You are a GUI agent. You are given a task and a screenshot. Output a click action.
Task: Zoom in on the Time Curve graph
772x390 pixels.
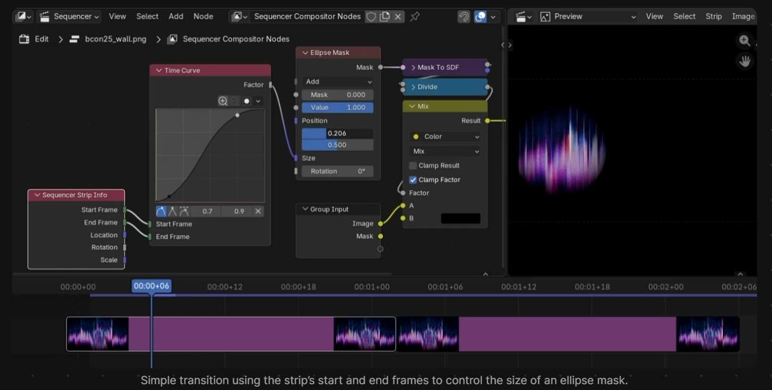[x=223, y=101]
